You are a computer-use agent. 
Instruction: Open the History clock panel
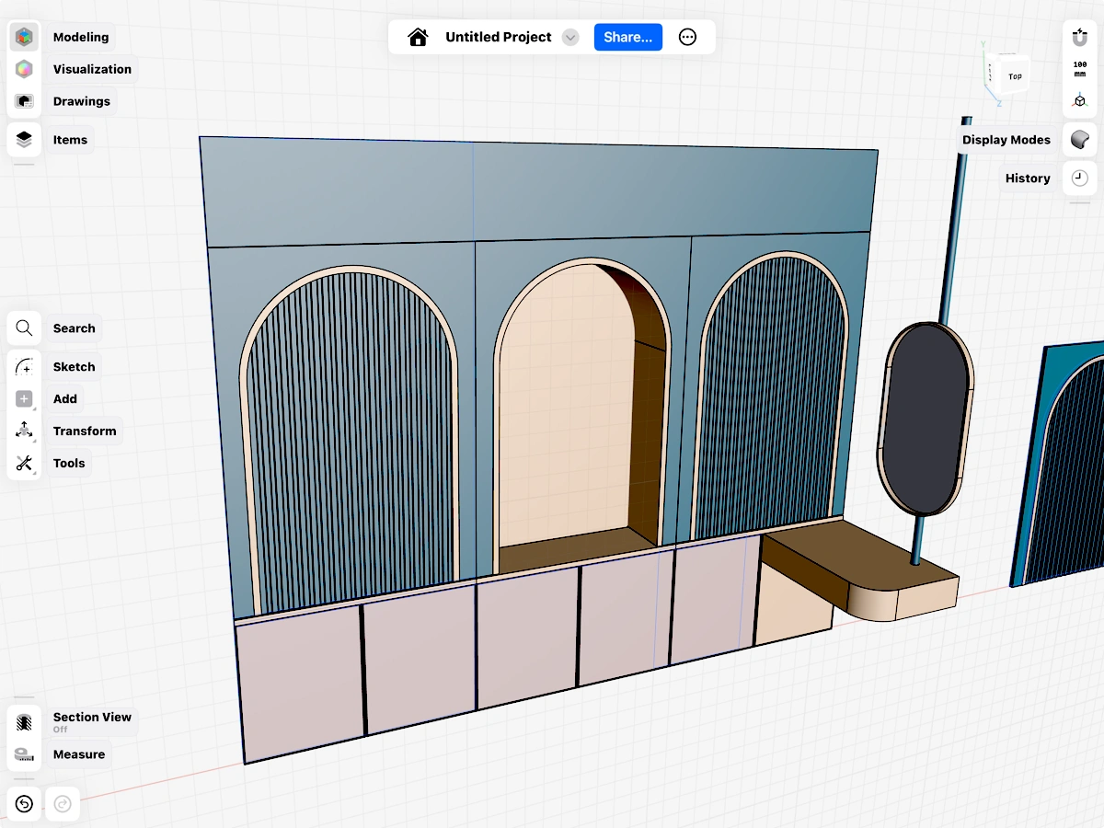pos(1079,178)
